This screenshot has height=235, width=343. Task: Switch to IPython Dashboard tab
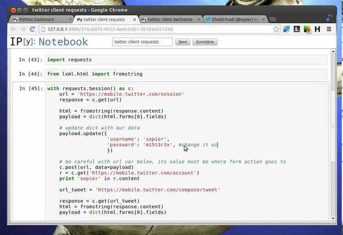[x=41, y=20]
